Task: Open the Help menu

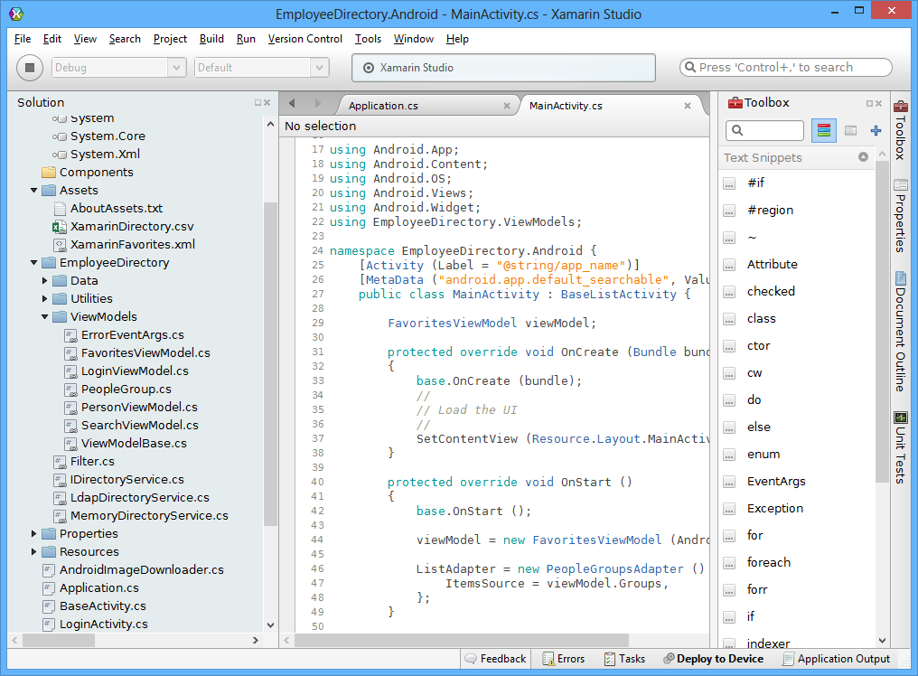Action: pyautogui.click(x=457, y=39)
